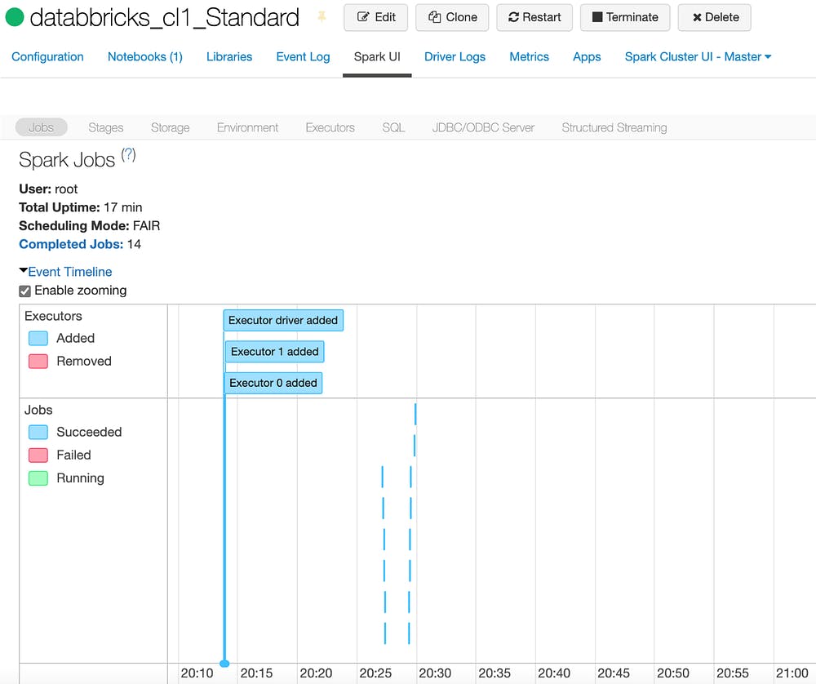This screenshot has height=684, width=816.
Task: Clone the cluster
Action: (x=452, y=17)
